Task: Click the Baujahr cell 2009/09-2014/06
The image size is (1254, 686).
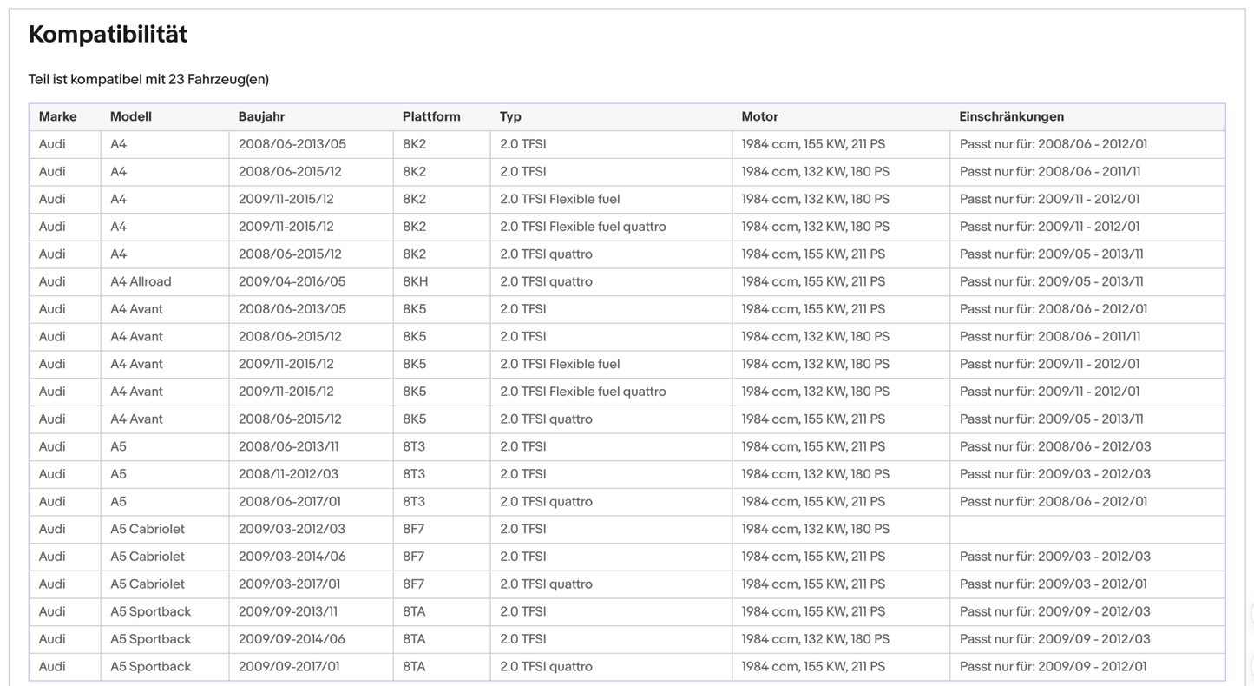Action: (292, 639)
